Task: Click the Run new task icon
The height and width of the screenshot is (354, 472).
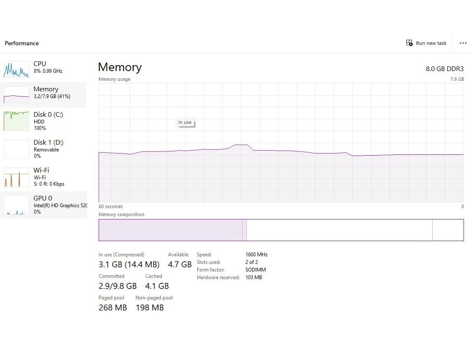Action: click(409, 43)
